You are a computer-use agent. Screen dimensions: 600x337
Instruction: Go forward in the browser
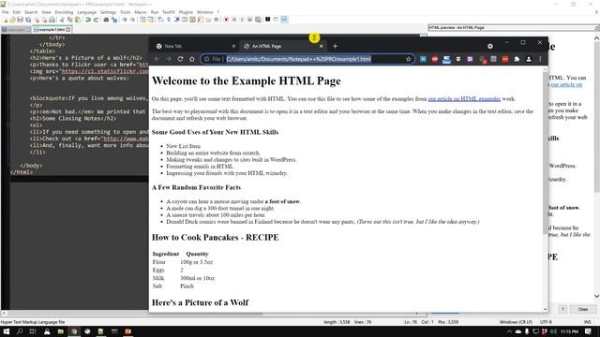point(169,59)
